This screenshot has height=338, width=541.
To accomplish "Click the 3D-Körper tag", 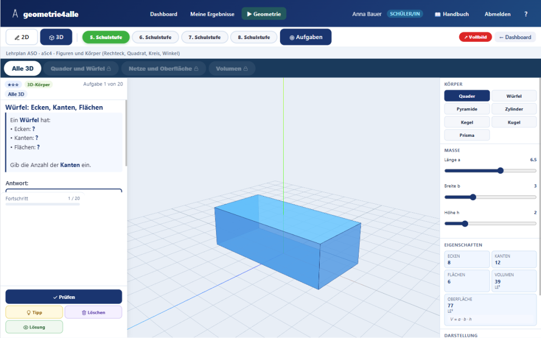I will (38, 84).
